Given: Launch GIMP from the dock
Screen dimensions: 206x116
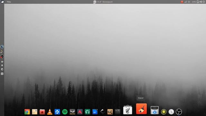Looking at the screenshot, I should (x=110, y=112).
